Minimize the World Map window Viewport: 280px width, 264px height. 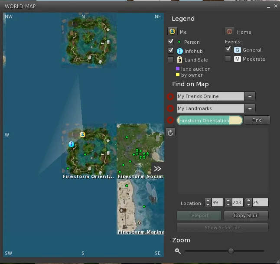point(268,7)
